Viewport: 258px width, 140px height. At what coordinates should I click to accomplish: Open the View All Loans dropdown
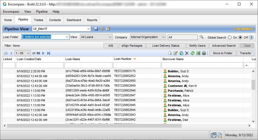(110, 37)
